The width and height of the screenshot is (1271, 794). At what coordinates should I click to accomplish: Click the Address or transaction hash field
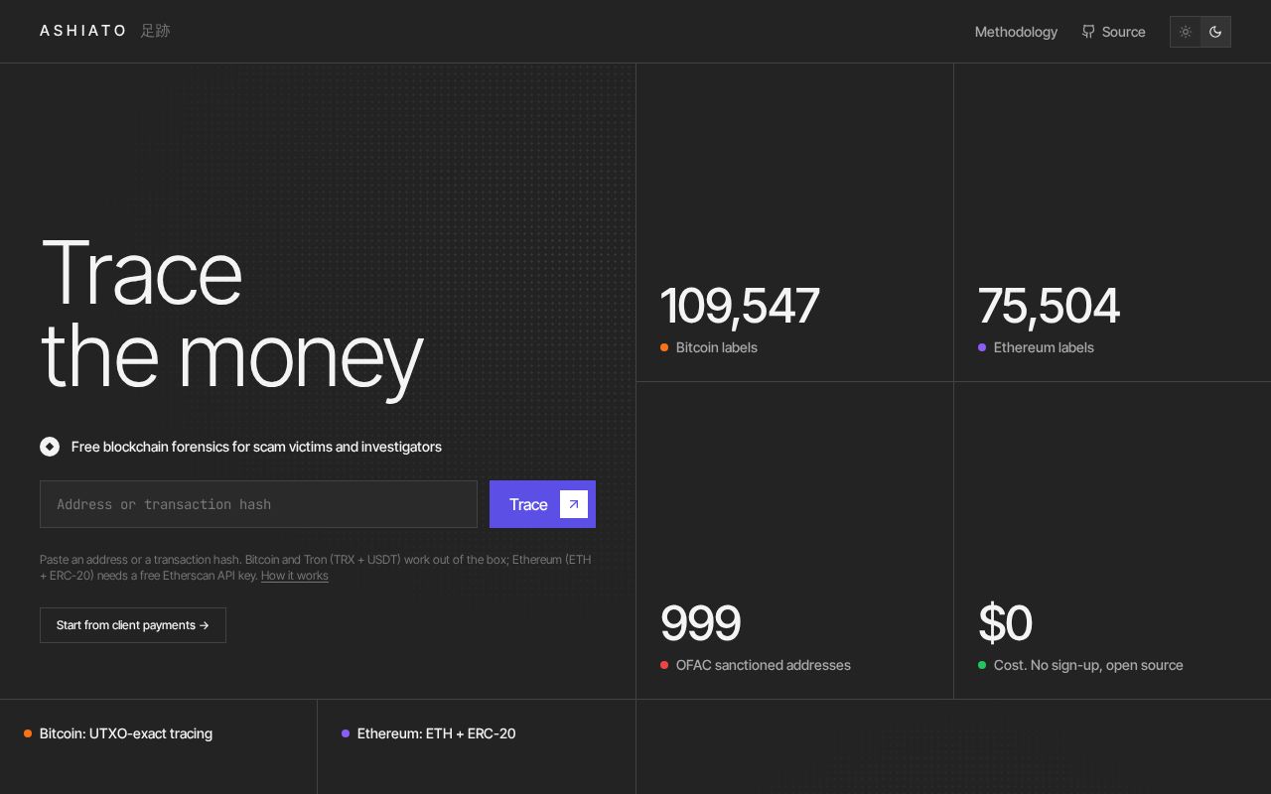(258, 504)
